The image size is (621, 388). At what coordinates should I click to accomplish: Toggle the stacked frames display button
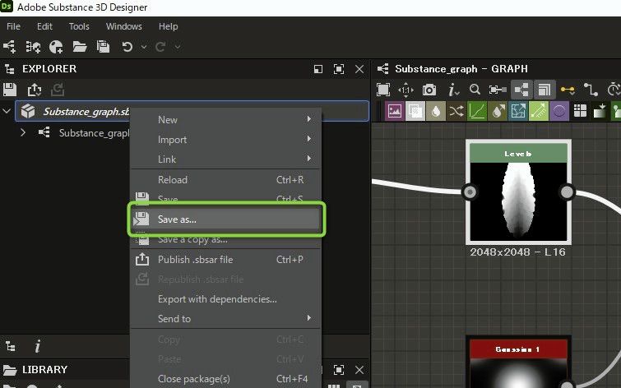(545, 90)
